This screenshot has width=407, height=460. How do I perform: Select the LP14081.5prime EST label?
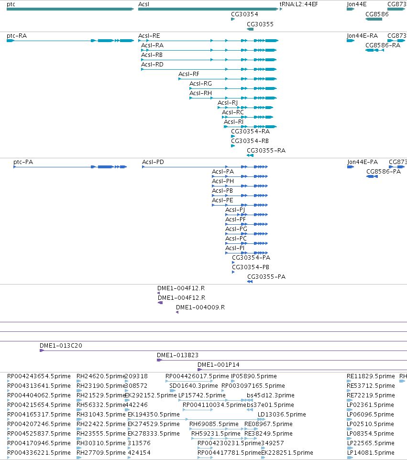(371, 453)
